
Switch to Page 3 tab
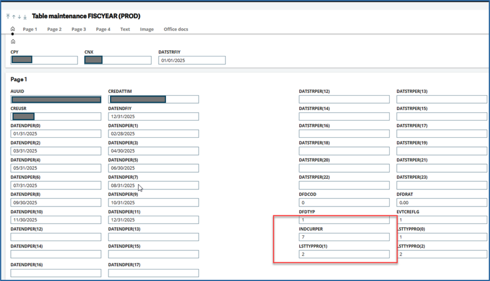(x=78, y=30)
